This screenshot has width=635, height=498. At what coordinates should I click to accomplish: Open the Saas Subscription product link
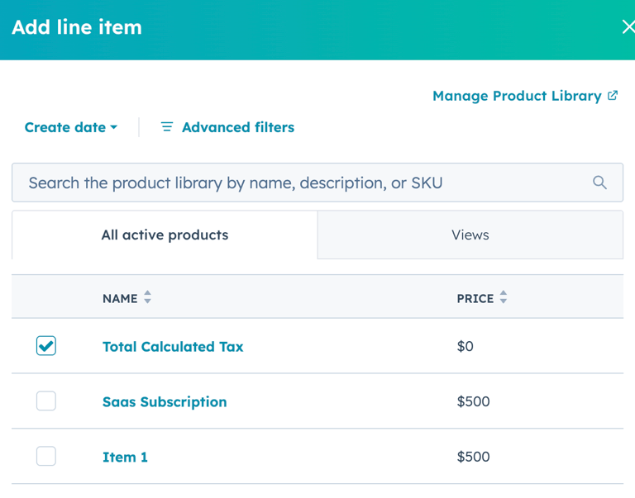[165, 402]
